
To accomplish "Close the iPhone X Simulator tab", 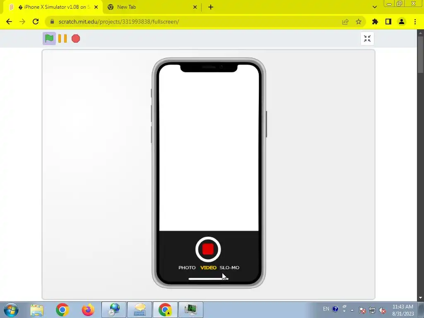I will pyautogui.click(x=96, y=7).
